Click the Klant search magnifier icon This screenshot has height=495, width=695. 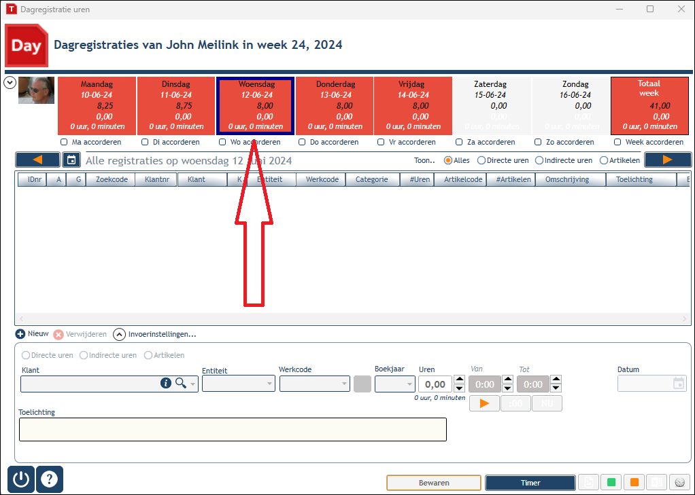(x=180, y=383)
